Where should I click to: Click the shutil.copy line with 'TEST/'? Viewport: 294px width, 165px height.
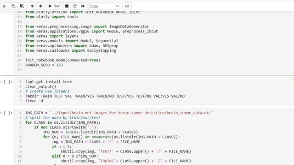point(126,151)
